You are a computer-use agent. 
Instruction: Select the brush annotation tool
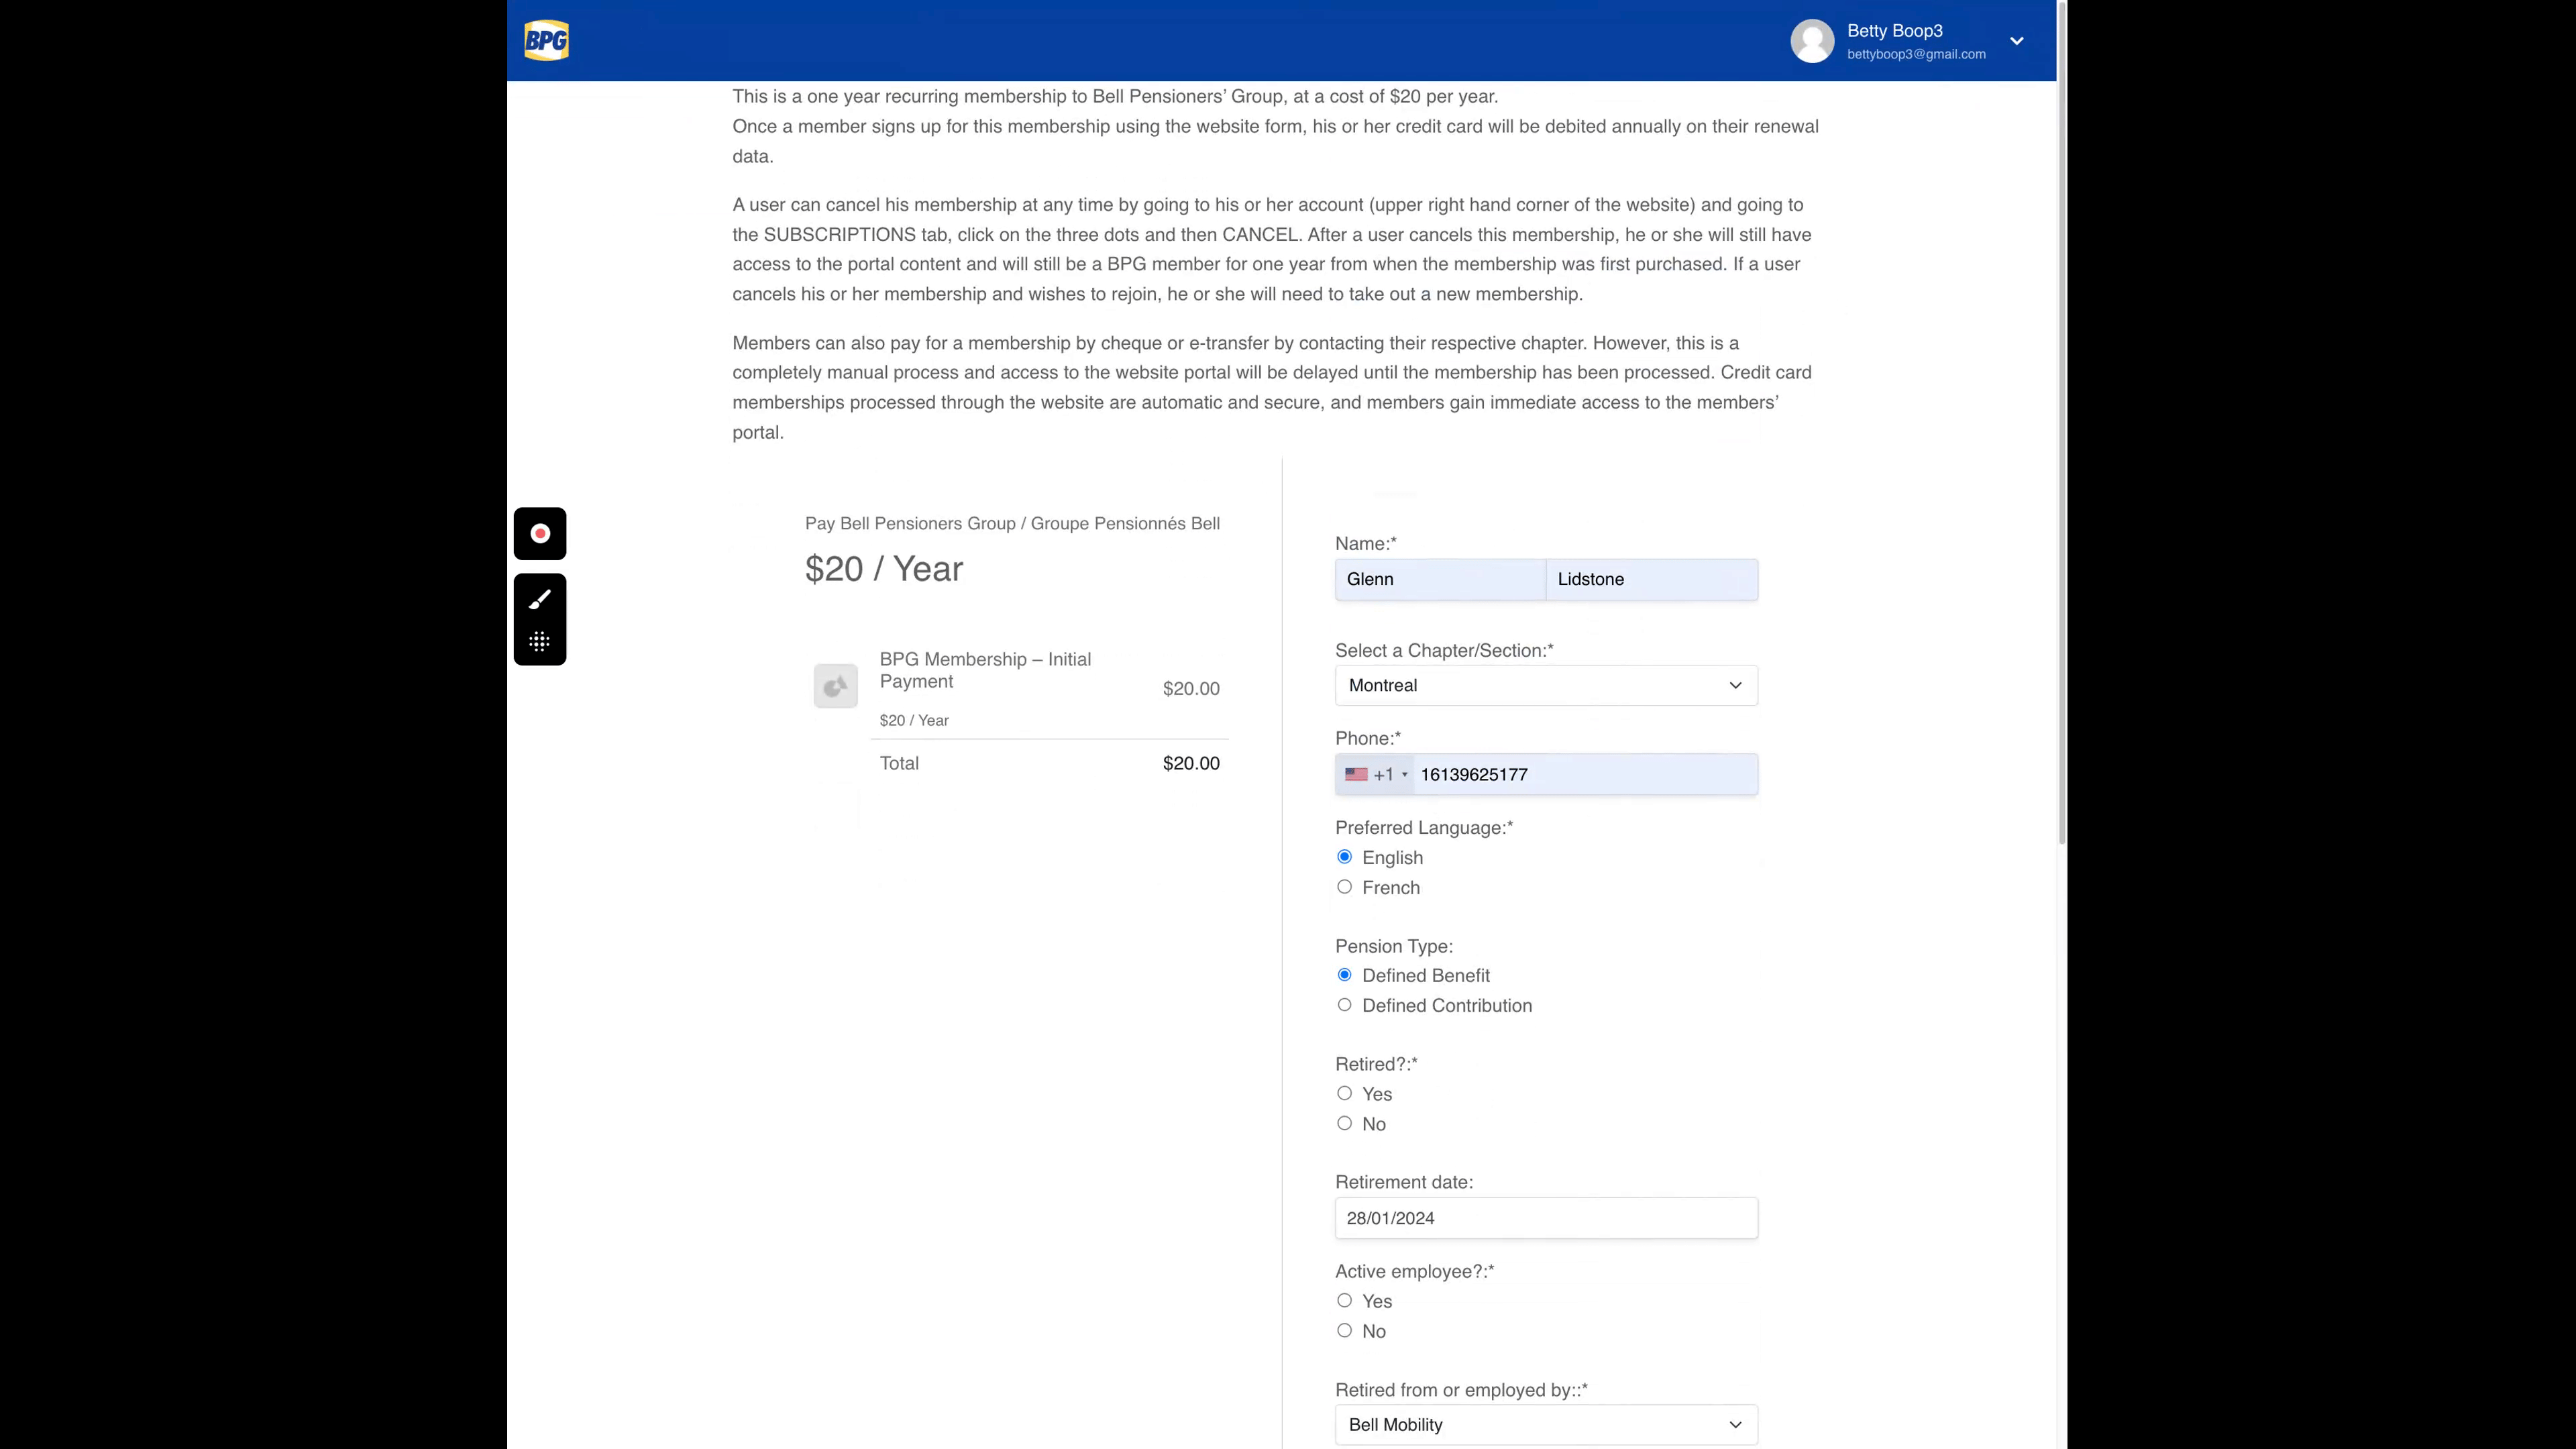(540, 599)
